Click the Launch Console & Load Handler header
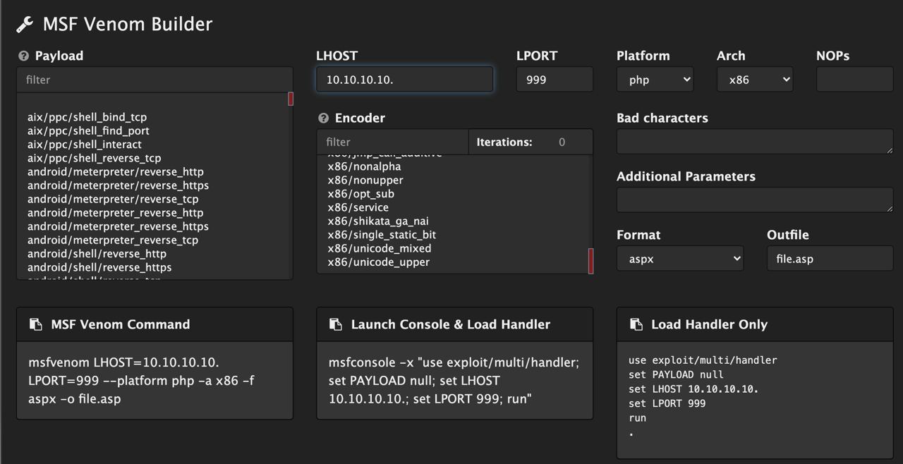 click(x=454, y=324)
